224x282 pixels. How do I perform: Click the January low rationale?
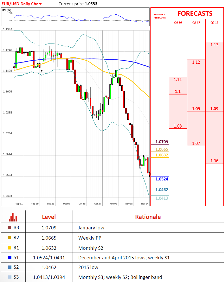click(91, 228)
